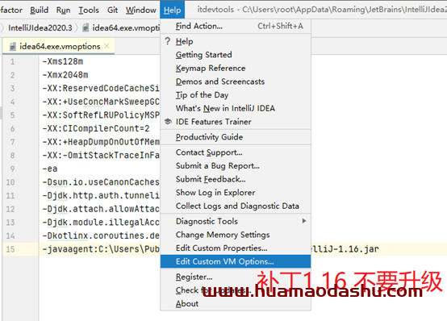Click the IDE Features Trainer graduation cap icon

point(168,122)
